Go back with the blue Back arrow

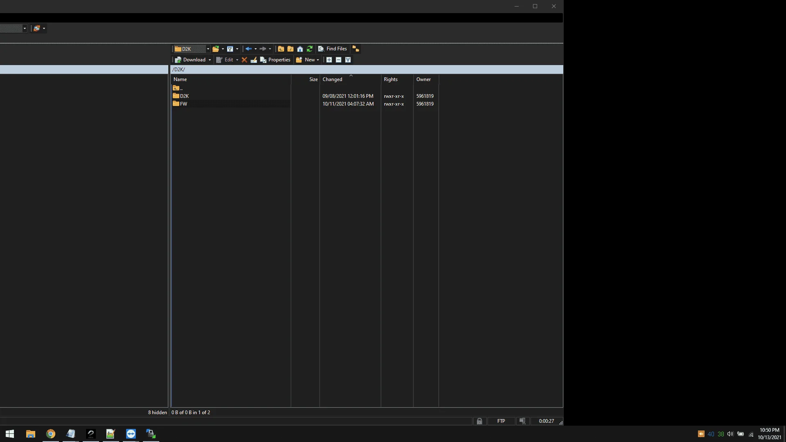click(248, 49)
